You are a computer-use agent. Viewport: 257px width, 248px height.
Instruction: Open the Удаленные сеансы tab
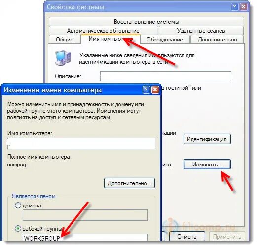coord(201,31)
